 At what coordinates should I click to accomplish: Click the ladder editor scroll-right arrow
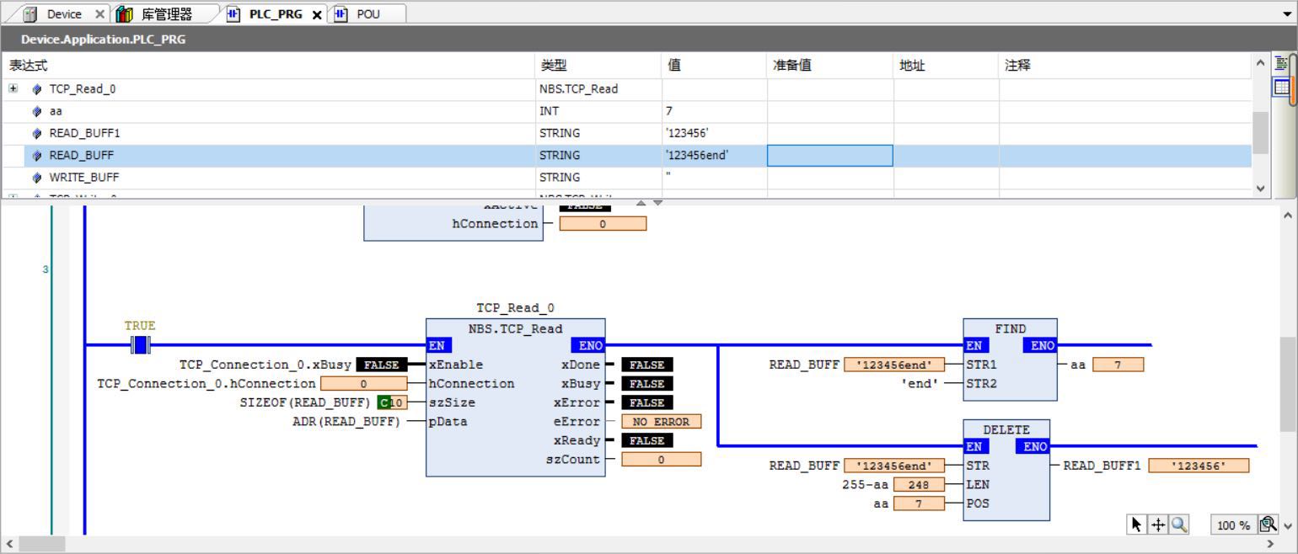click(x=1270, y=545)
